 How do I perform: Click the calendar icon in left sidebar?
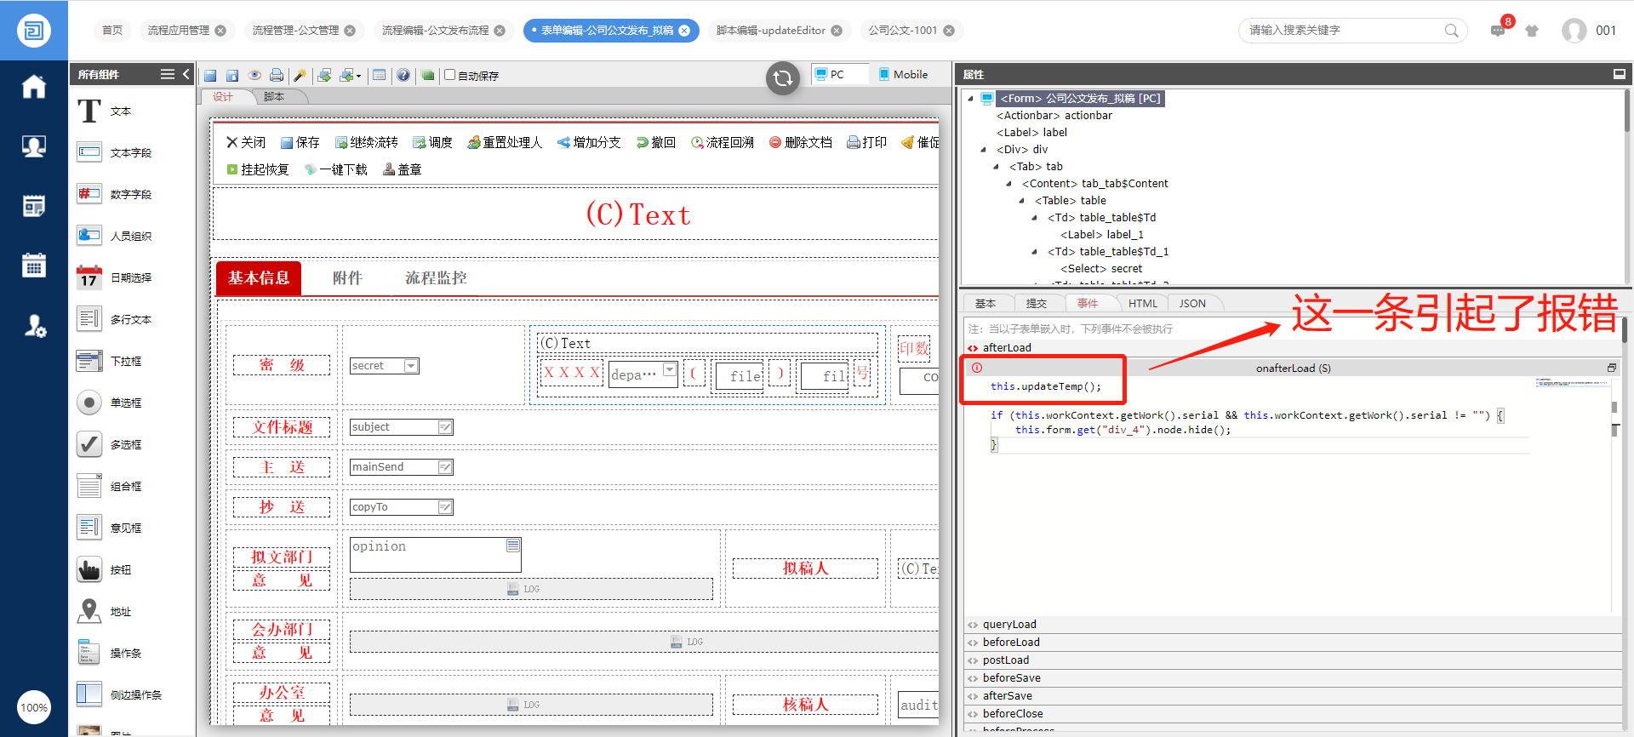(x=34, y=266)
